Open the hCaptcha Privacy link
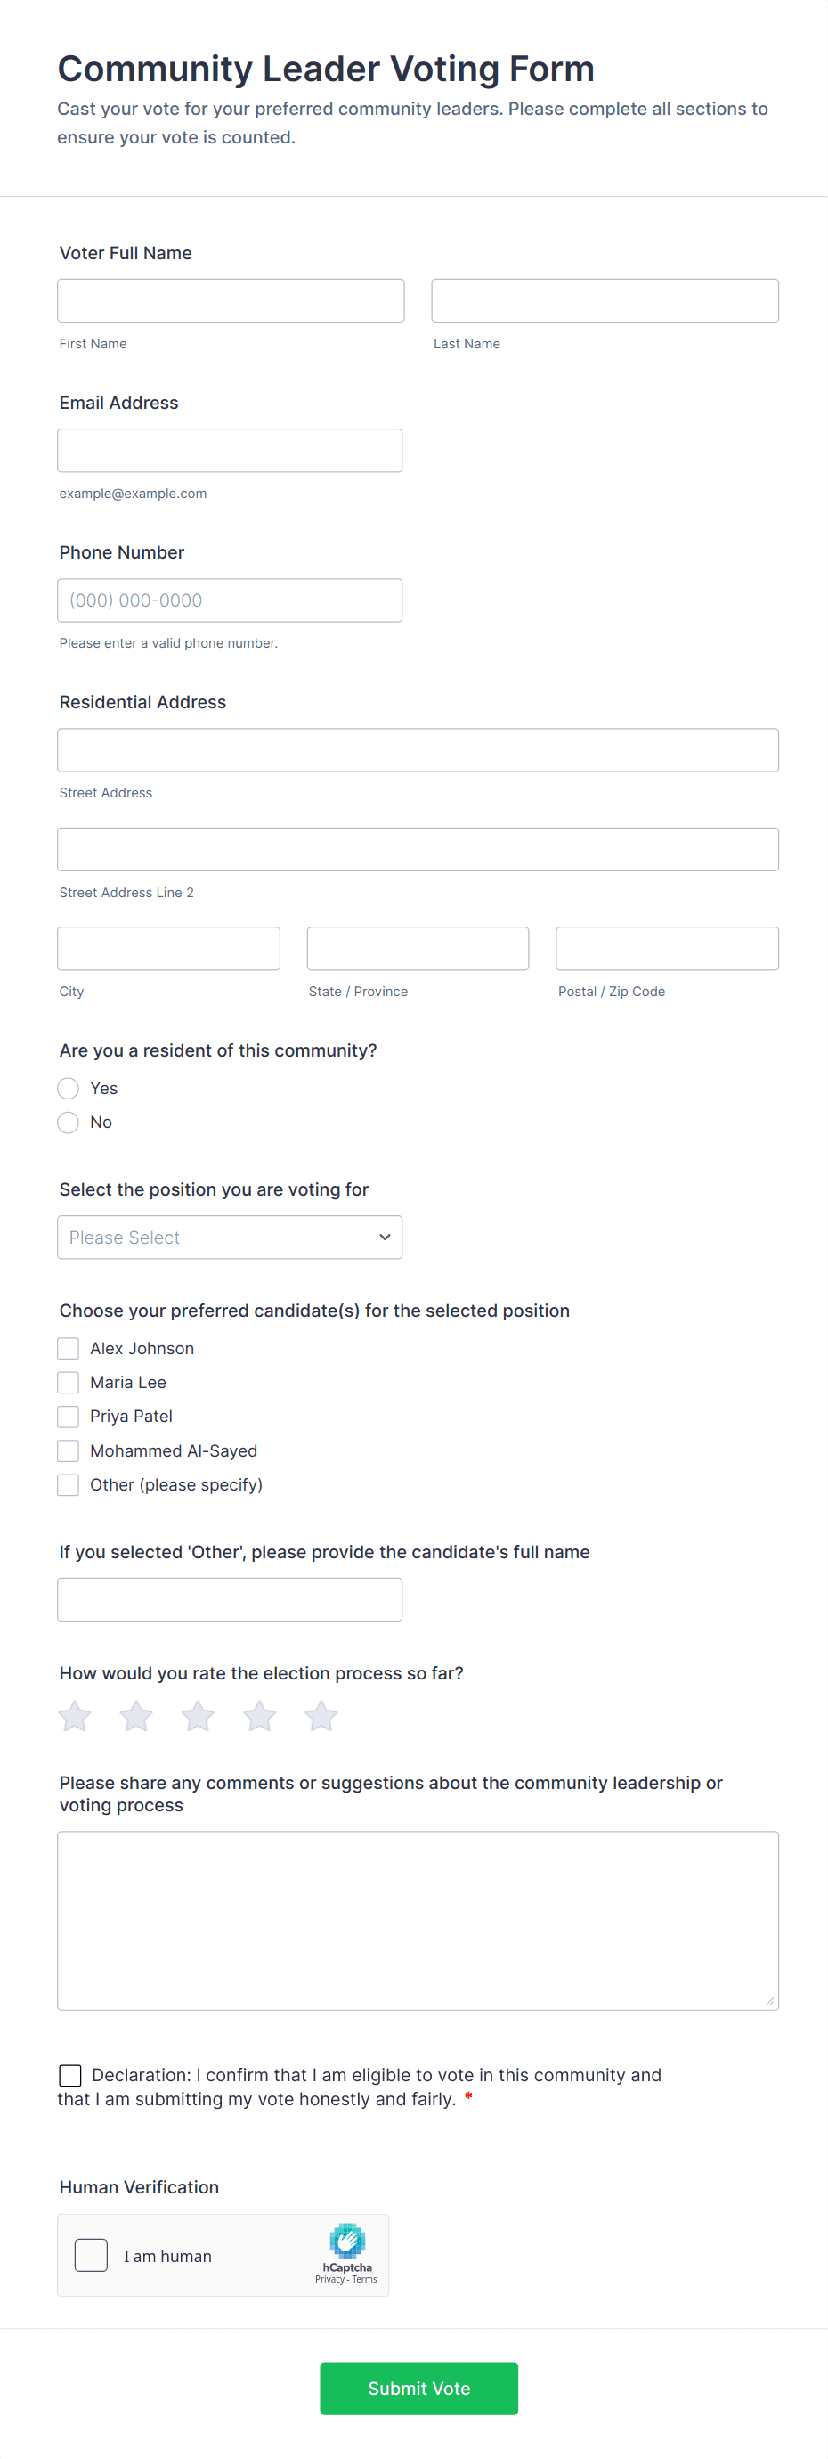 click(x=329, y=2280)
